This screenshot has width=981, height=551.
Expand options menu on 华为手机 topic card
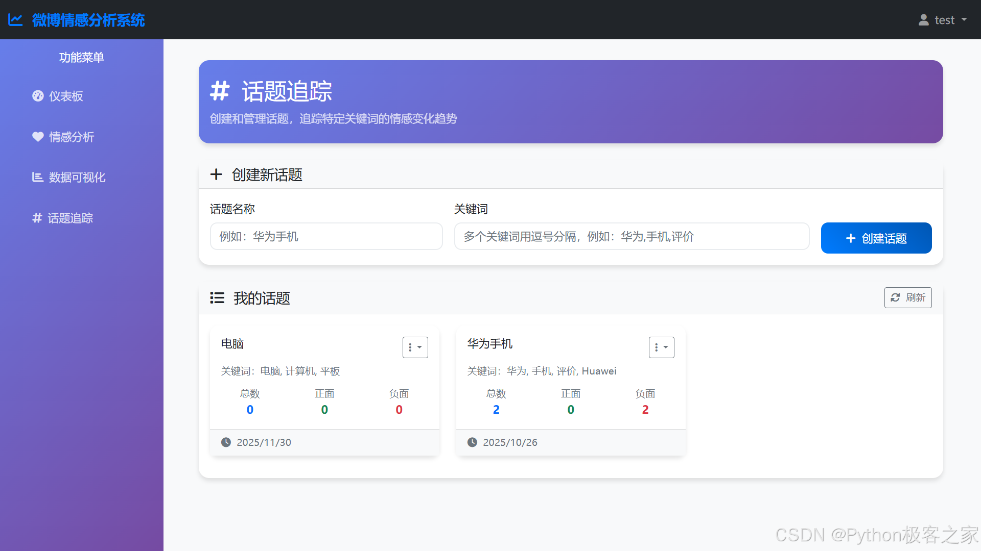(x=661, y=347)
